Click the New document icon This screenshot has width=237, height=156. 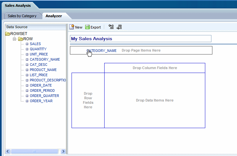click(72, 27)
